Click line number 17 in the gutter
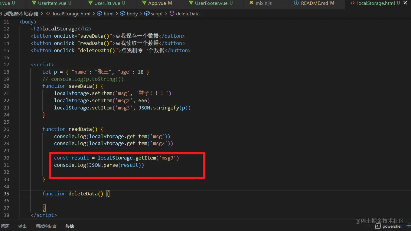Screen dimensions: 411x231 click(x=6, y=65)
